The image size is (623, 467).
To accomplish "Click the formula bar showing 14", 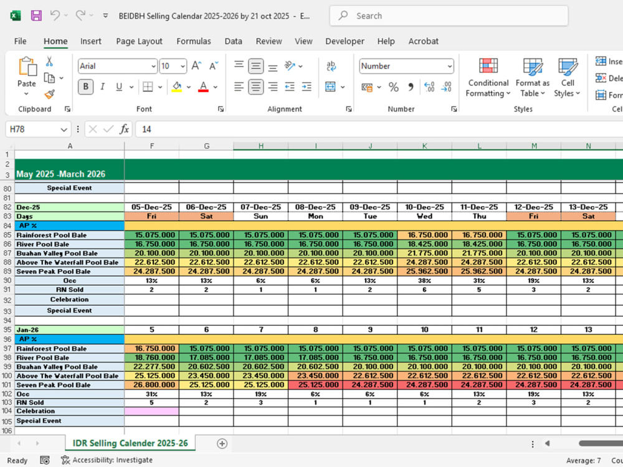I will 379,130.
